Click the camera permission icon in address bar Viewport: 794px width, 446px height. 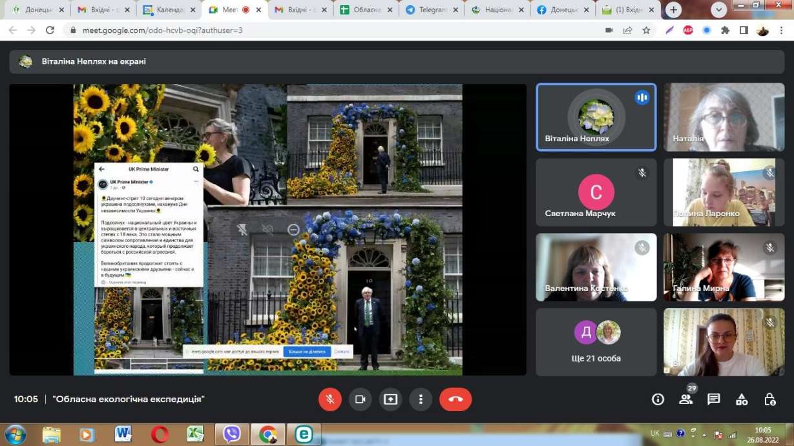click(x=609, y=30)
